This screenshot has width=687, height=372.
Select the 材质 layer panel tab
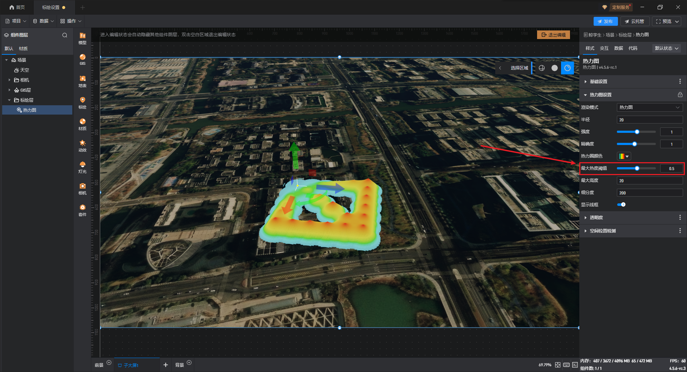click(23, 49)
